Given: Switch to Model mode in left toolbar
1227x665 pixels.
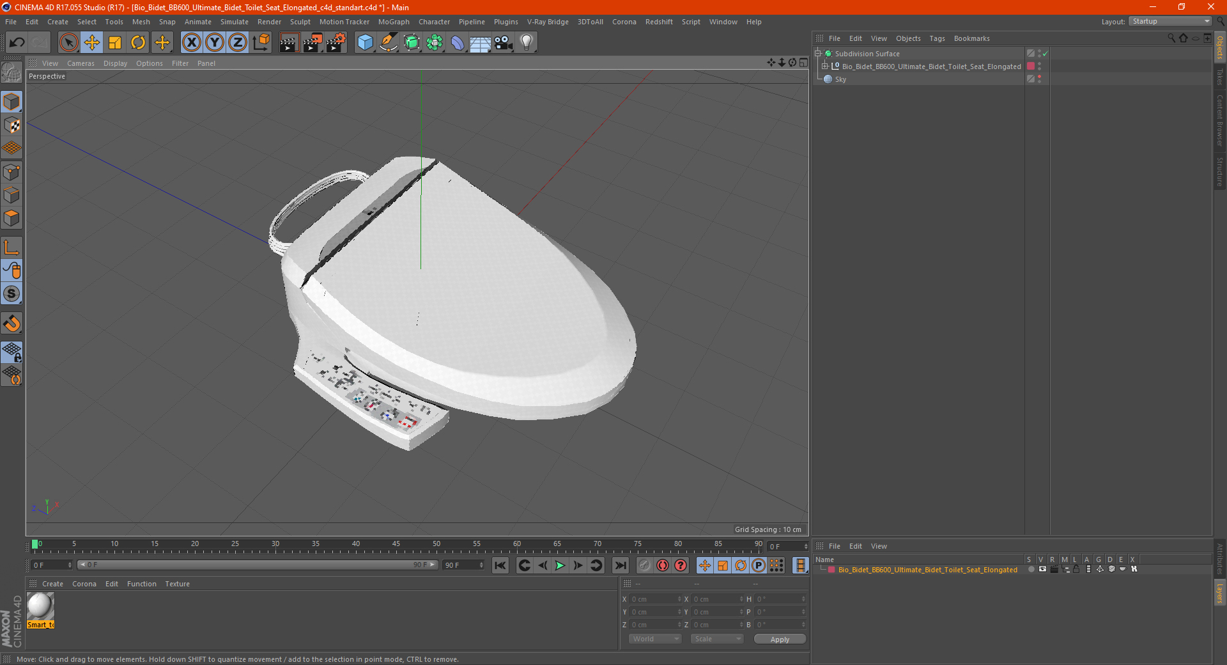Looking at the screenshot, I should coord(12,102).
